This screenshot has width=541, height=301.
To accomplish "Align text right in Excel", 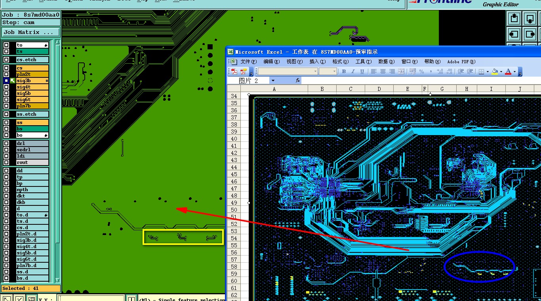I will click(x=392, y=71).
